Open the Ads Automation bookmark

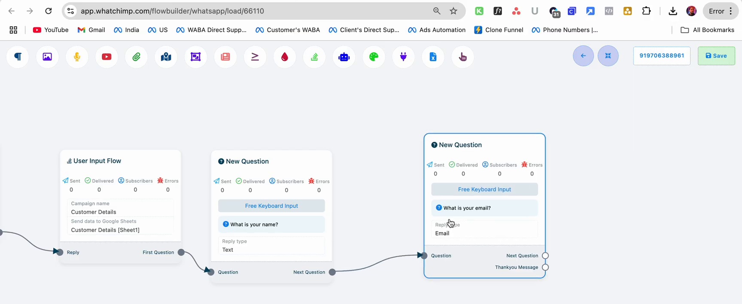(x=437, y=30)
